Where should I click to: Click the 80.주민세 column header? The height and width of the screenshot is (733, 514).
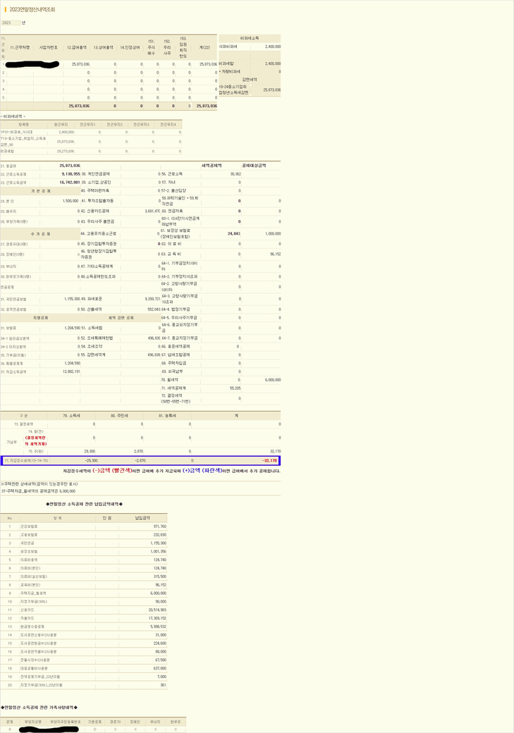click(117, 416)
